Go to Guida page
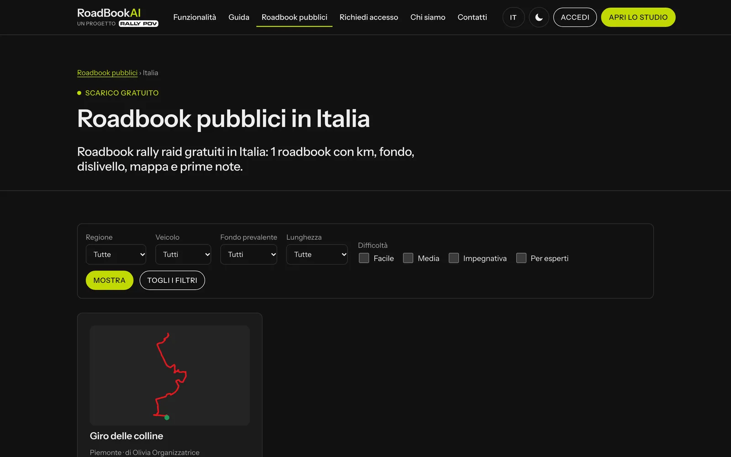731x457 pixels. pos(239,17)
